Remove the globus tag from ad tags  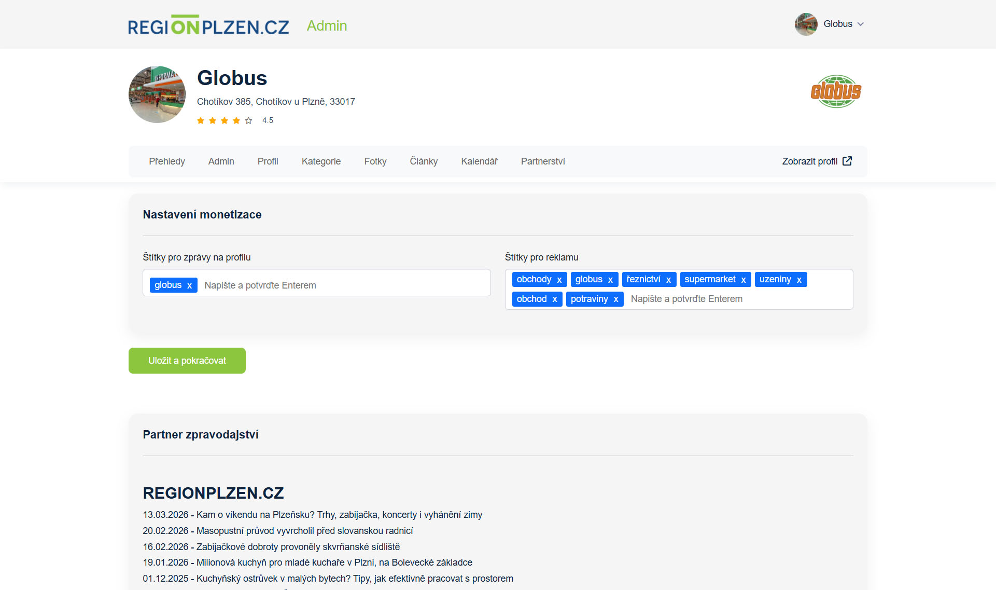(x=611, y=280)
